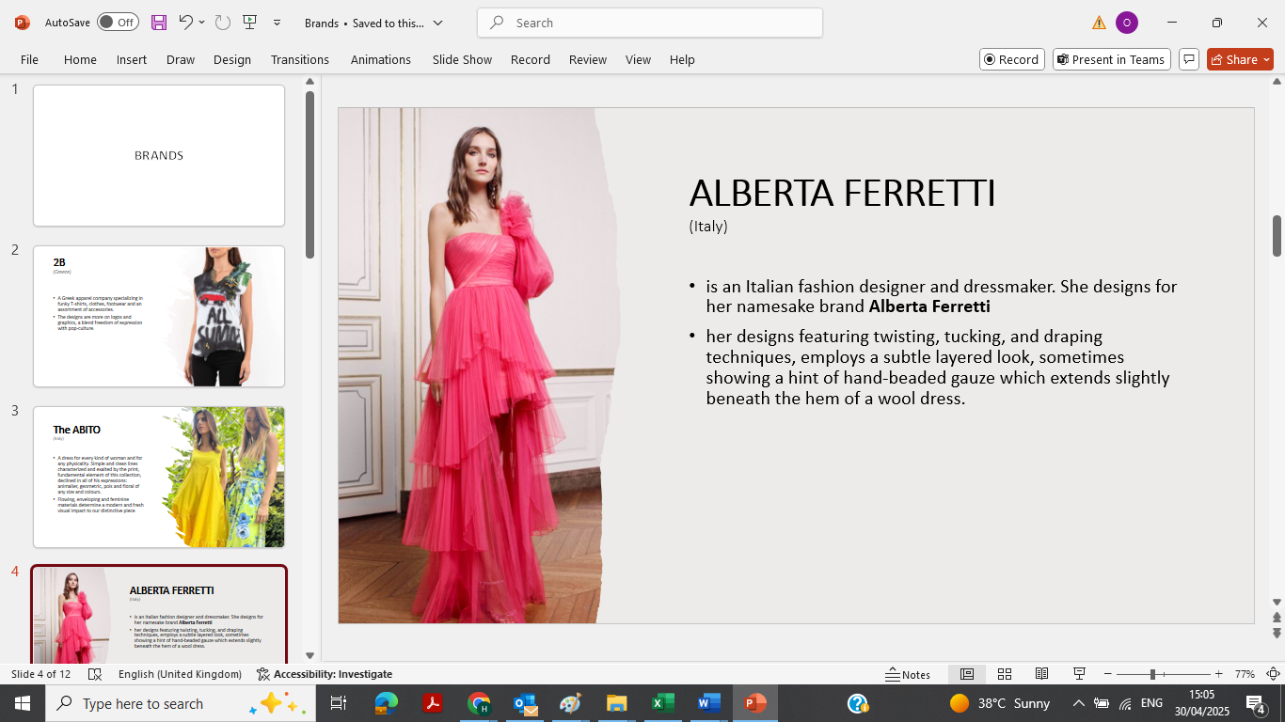The image size is (1285, 722).
Task: Click the Fit slide to window icon
Action: (1273, 674)
